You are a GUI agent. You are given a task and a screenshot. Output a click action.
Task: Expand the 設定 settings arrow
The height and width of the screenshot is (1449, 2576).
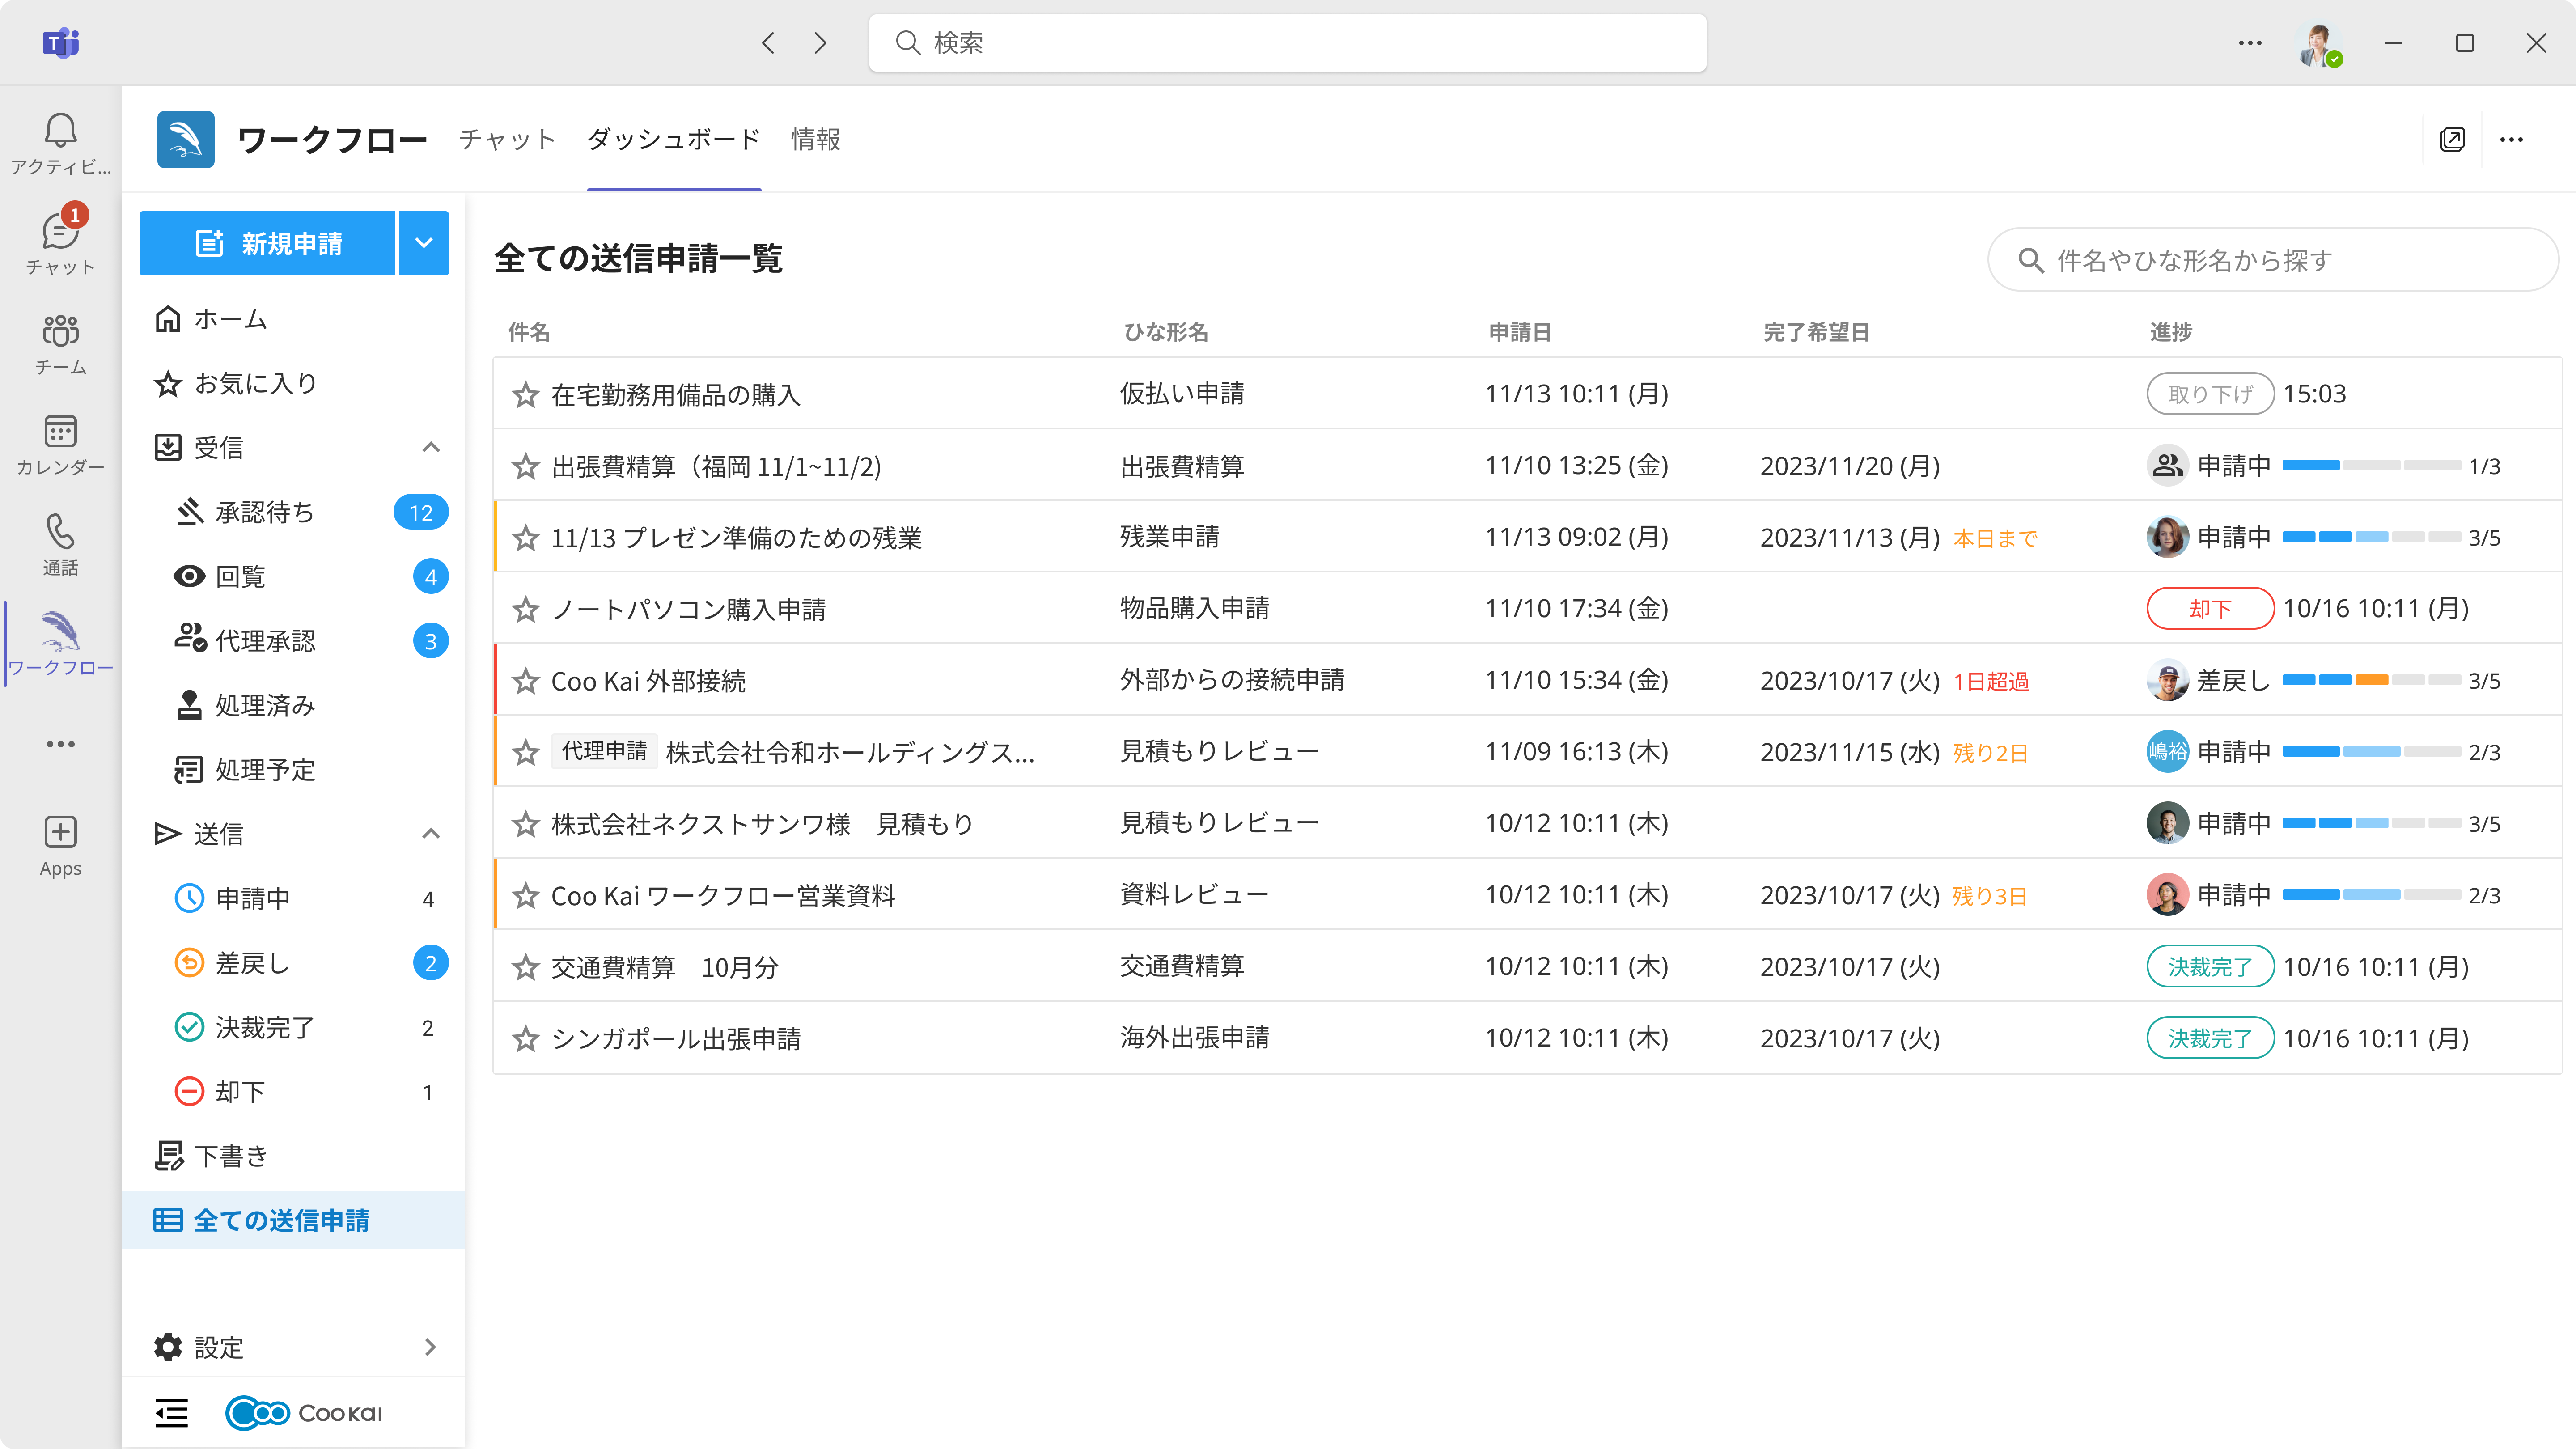[x=431, y=1347]
